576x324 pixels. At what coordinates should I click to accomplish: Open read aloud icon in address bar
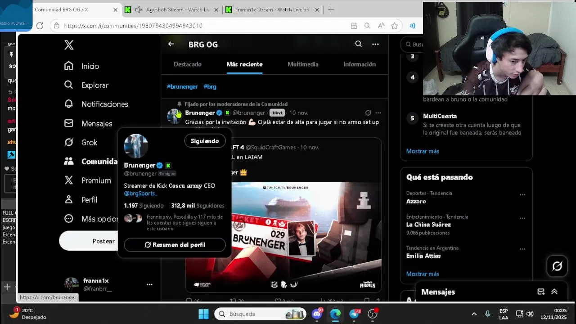point(381,26)
